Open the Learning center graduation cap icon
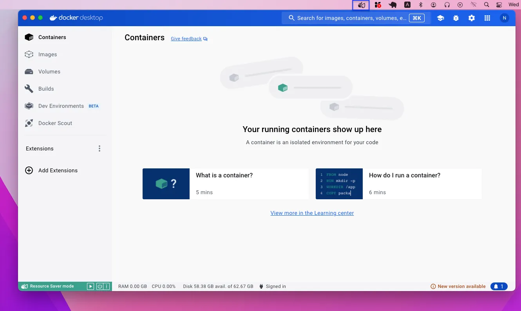Image resolution: width=521 pixels, height=311 pixels. [440, 18]
